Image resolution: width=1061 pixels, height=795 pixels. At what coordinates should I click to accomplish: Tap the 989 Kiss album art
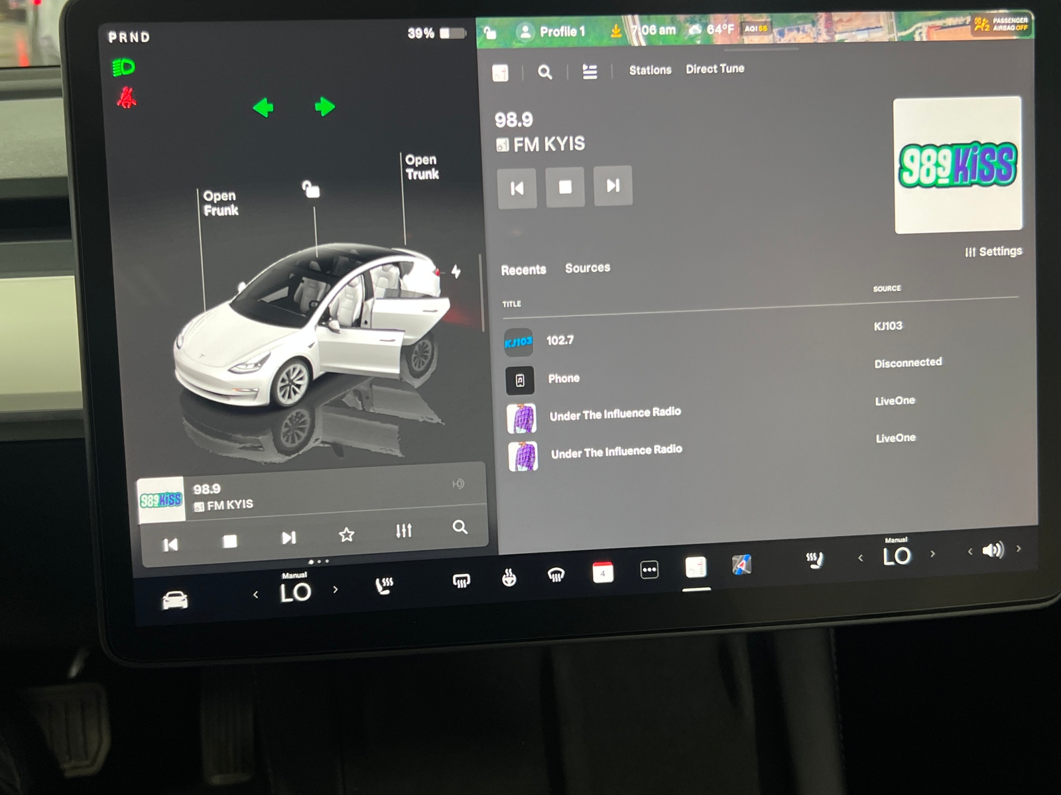coord(958,166)
